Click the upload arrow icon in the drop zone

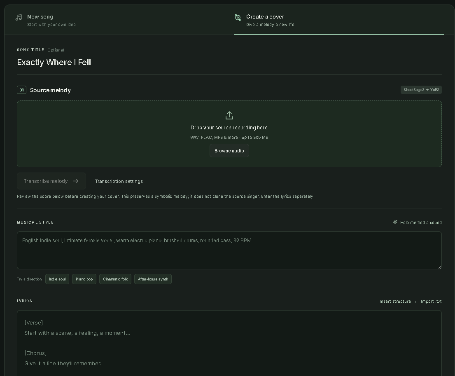229,115
